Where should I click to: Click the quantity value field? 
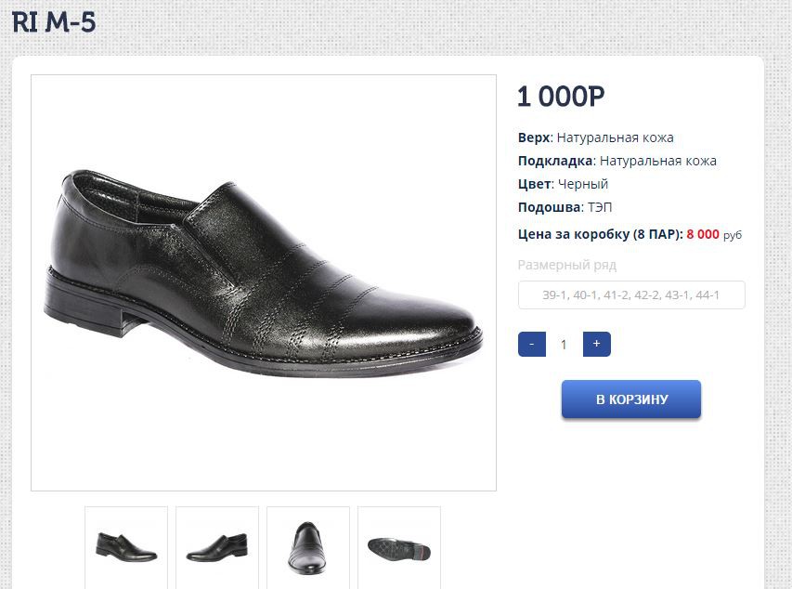564,345
